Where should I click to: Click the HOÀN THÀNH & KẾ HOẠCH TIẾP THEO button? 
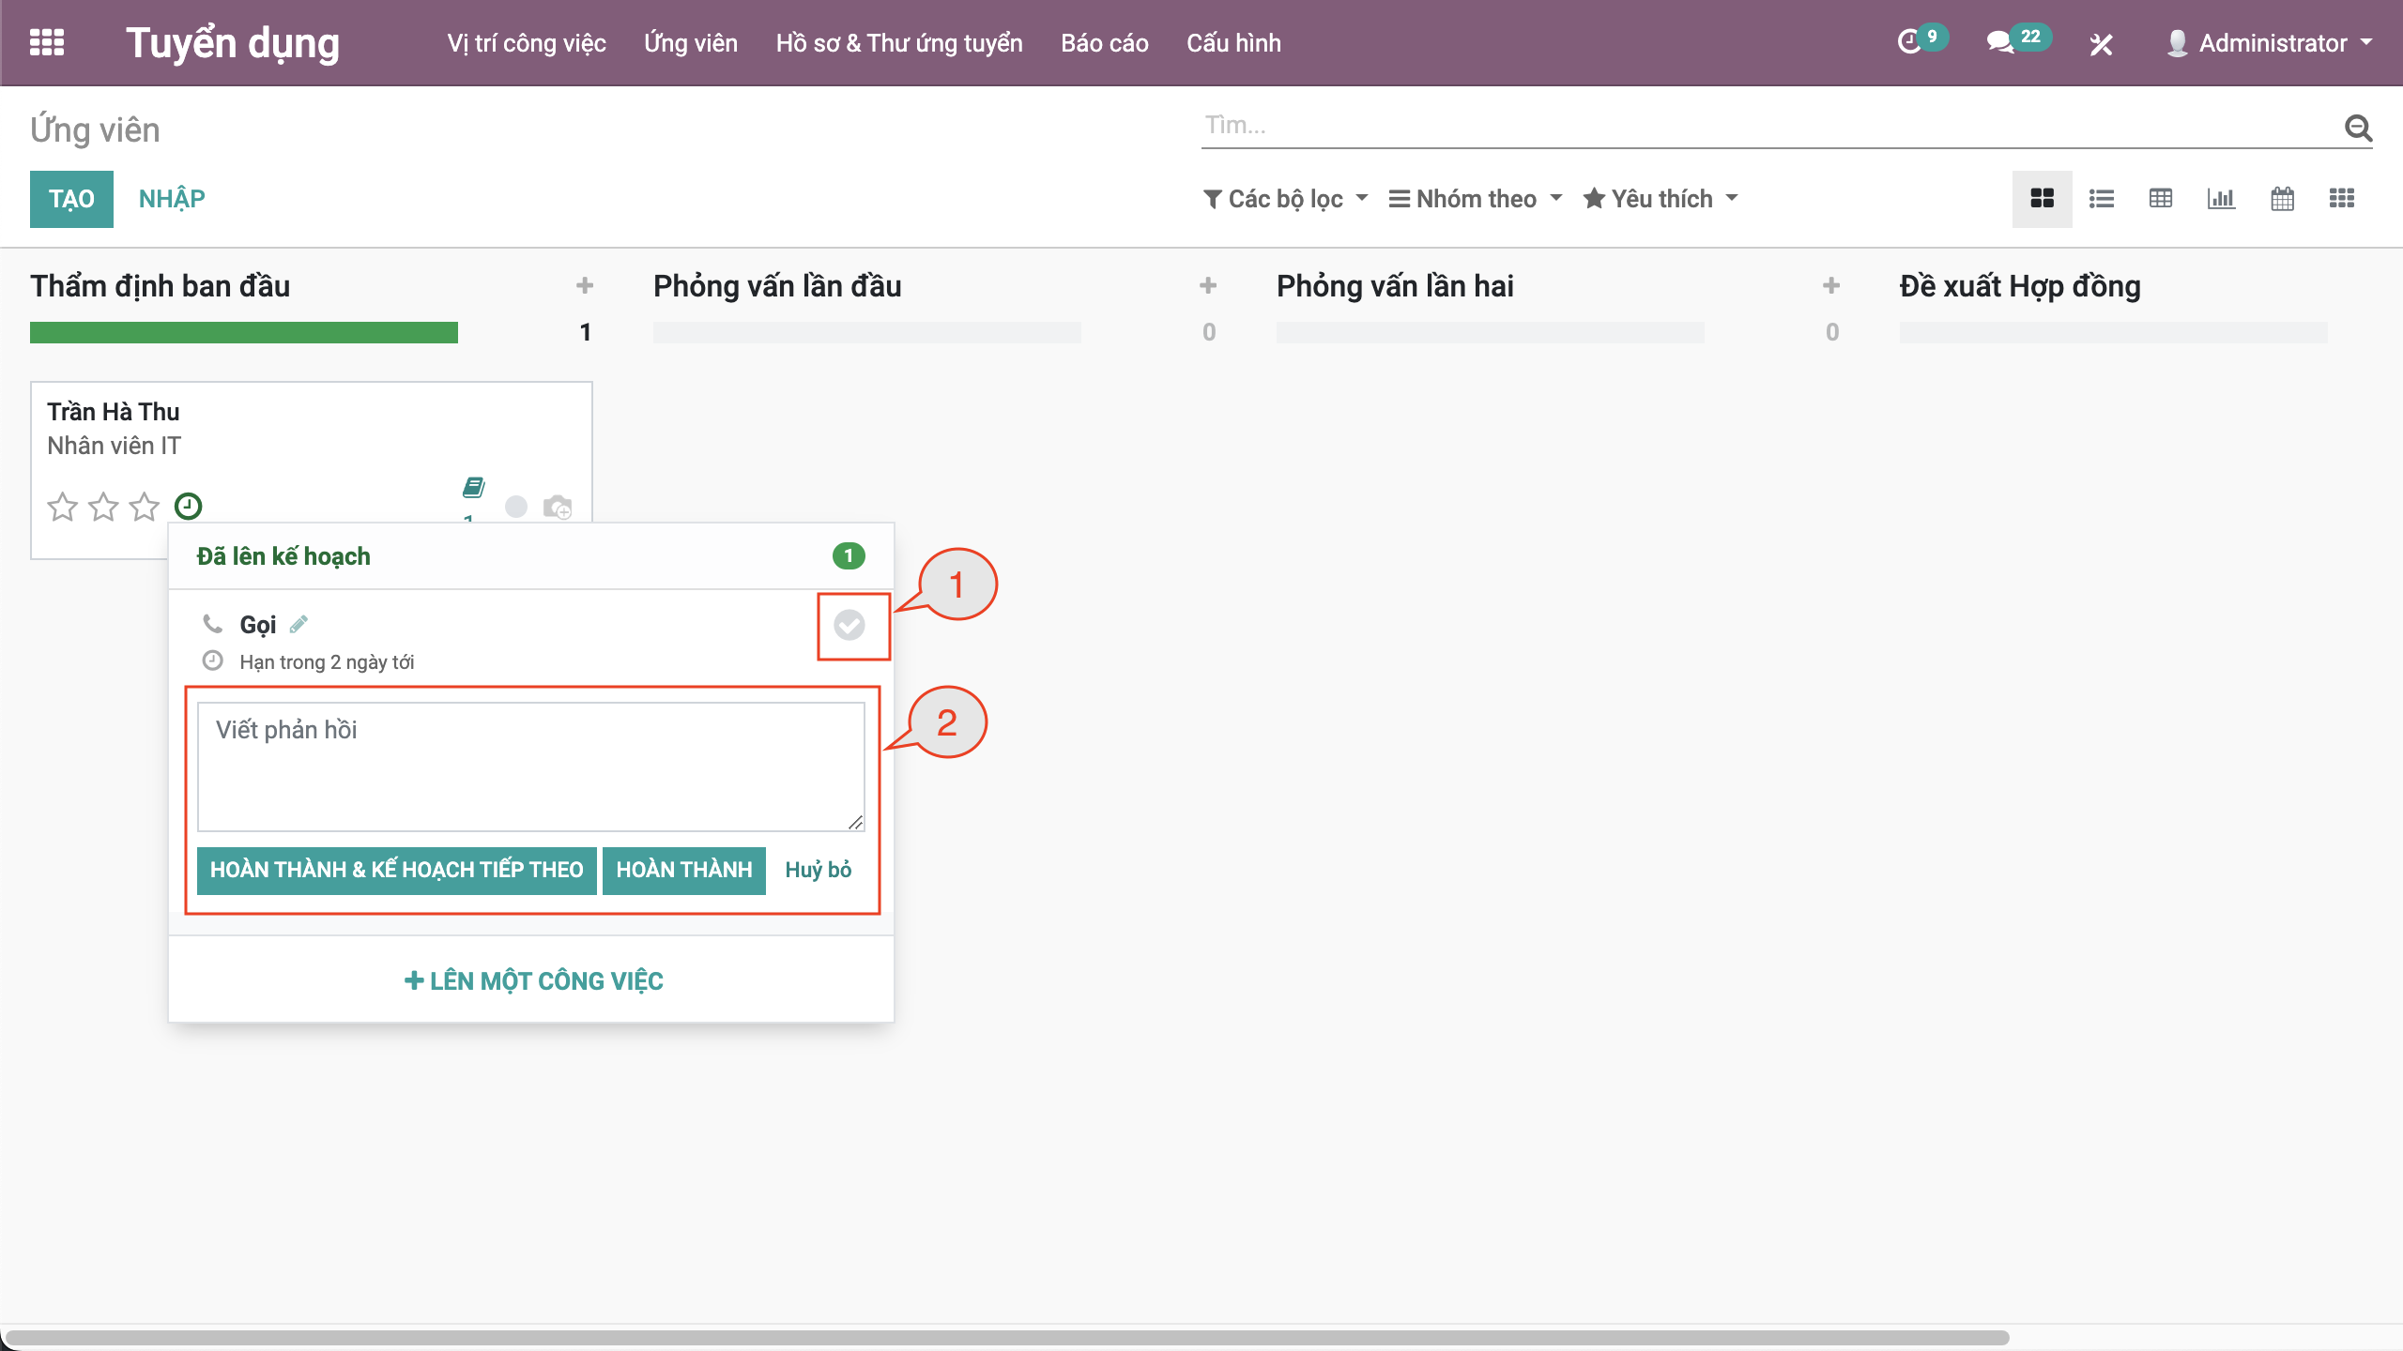[396, 870]
